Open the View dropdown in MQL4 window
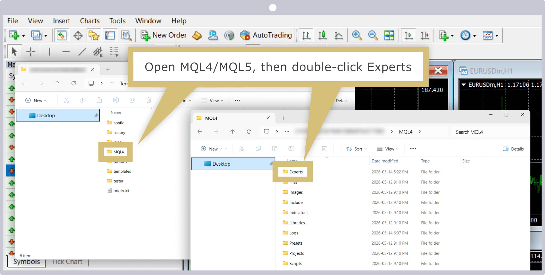545x275 pixels. pos(388,149)
